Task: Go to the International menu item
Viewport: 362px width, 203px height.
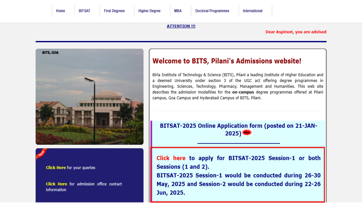Action: 253,11
